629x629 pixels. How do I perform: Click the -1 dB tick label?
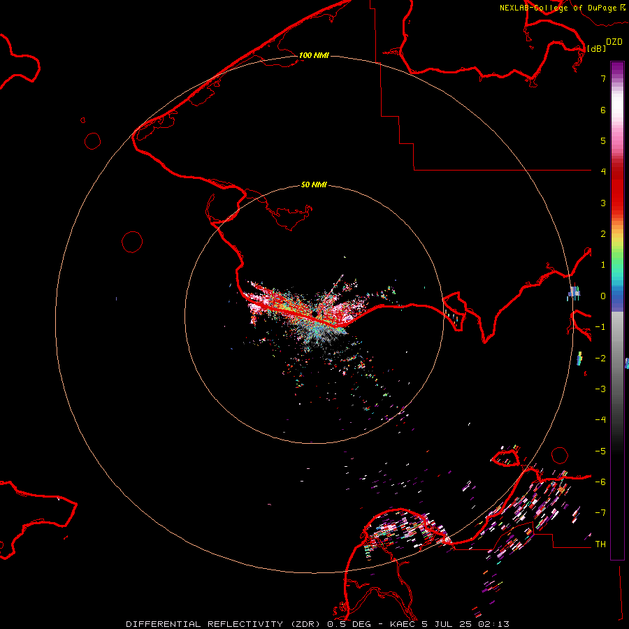pyautogui.click(x=600, y=327)
